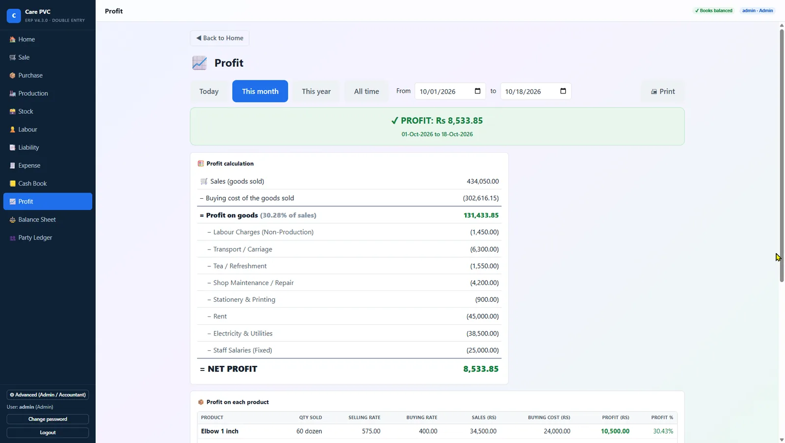This screenshot has width=785, height=443.
Task: Click the Sale cart icon in sidebar
Action: point(12,57)
